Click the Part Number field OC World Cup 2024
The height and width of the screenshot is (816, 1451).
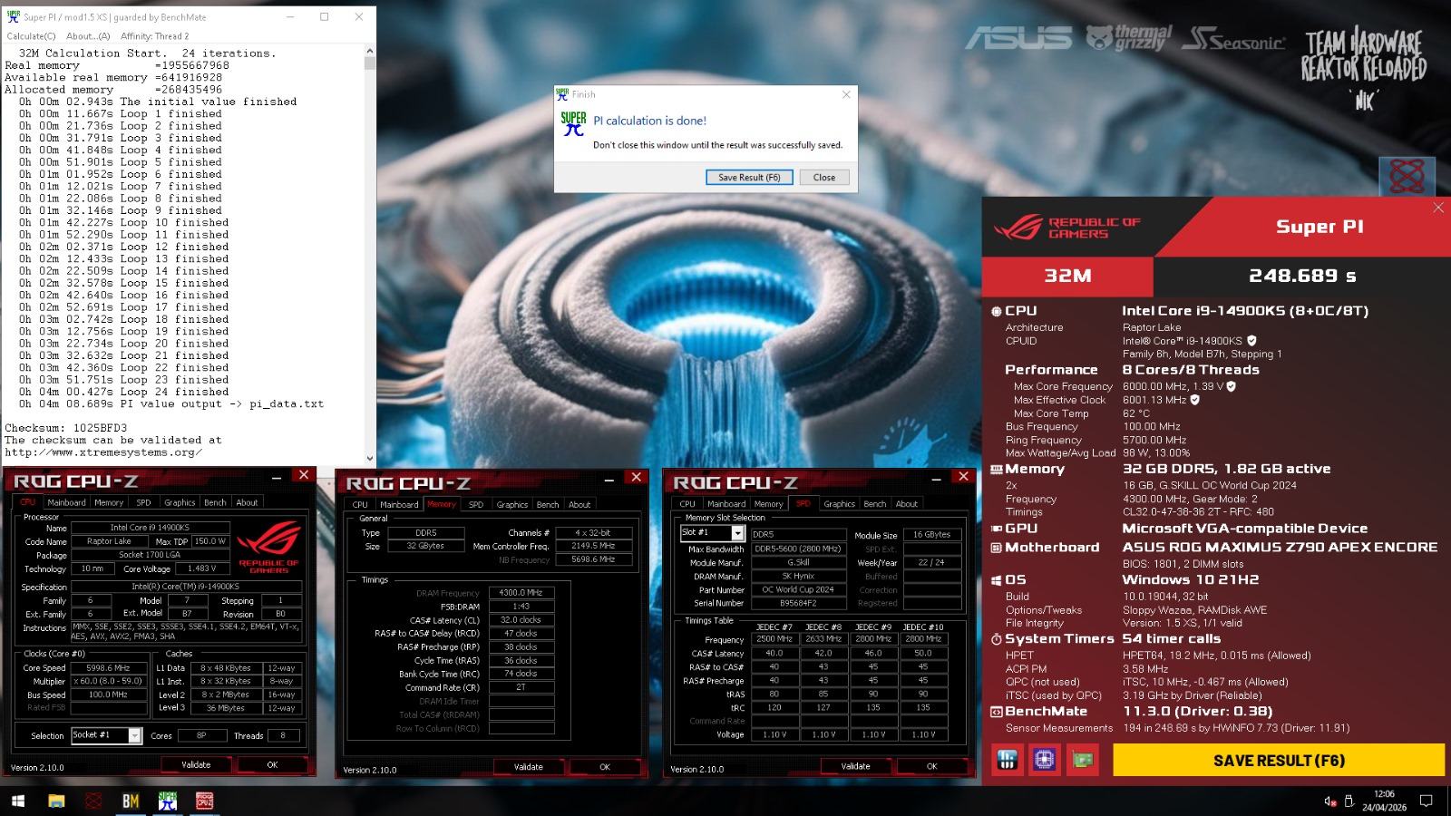pos(798,589)
